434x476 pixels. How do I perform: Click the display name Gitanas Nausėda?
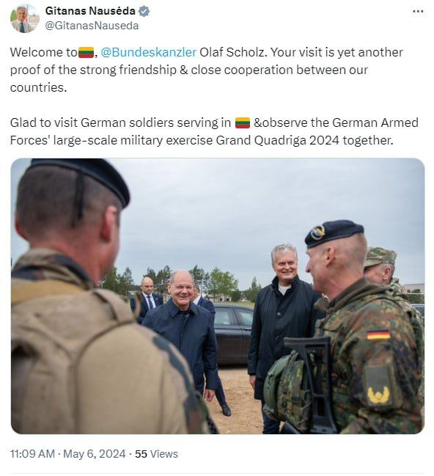pos(90,11)
